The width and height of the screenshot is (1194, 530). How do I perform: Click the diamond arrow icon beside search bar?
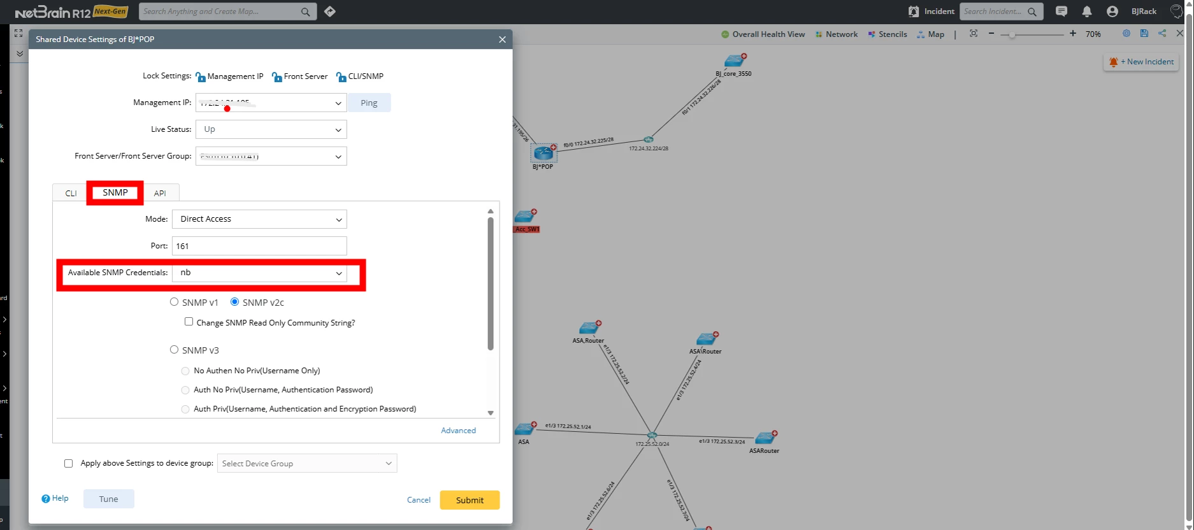click(x=329, y=11)
